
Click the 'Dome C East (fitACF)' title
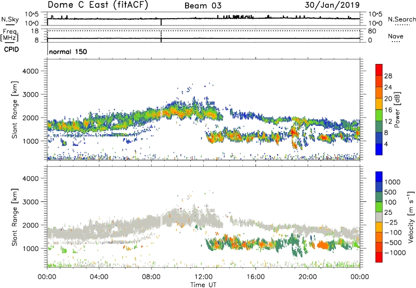[x=98, y=5]
